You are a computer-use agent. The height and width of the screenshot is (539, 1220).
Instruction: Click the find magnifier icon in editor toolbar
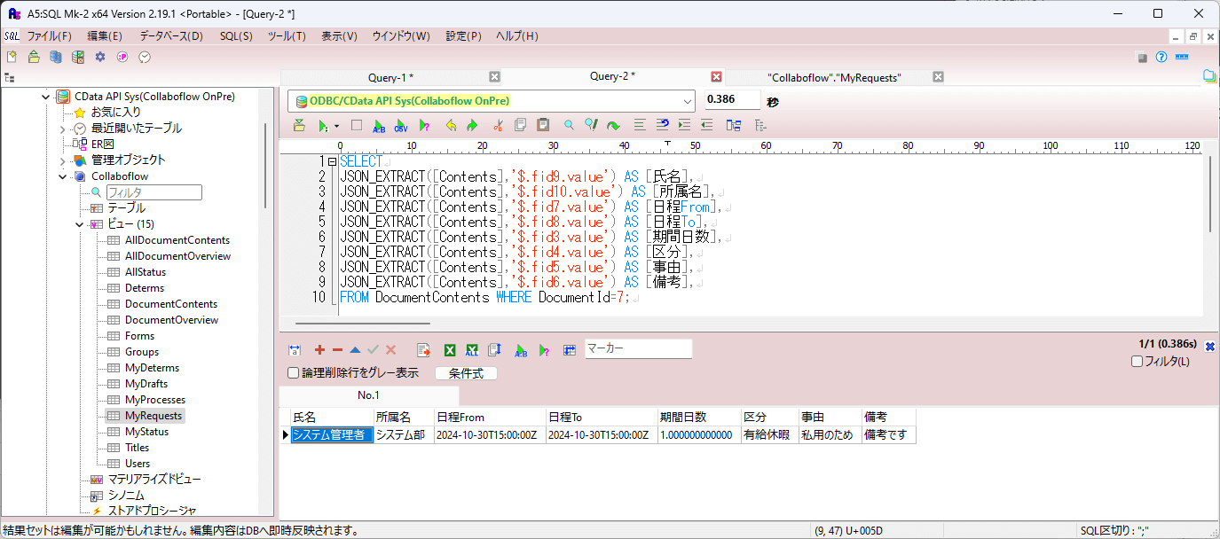(x=569, y=126)
